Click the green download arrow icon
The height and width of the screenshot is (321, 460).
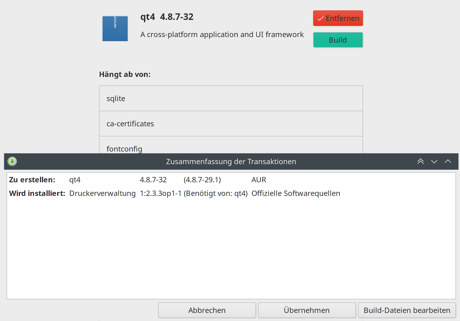pyautogui.click(x=12, y=161)
